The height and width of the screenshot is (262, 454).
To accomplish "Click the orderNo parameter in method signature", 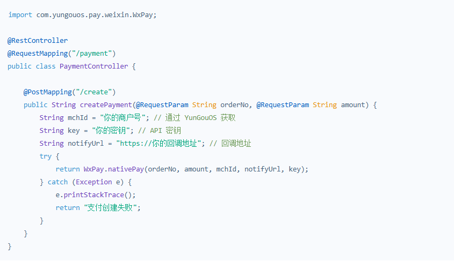I will pyautogui.click(x=235, y=105).
